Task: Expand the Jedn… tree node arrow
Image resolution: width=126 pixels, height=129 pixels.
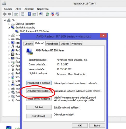Action: [9, 35]
